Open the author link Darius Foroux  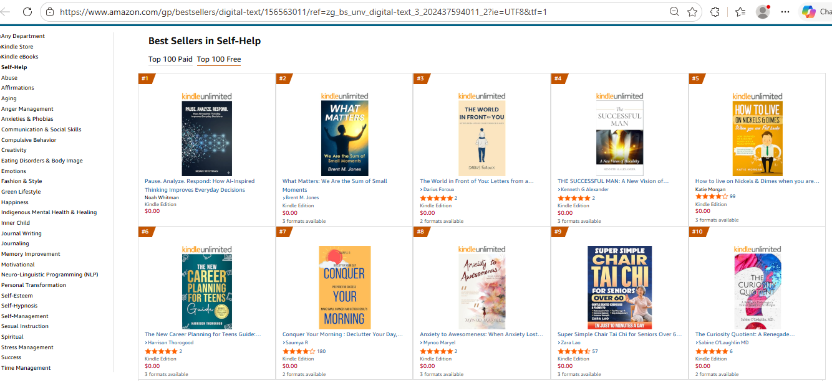point(437,189)
